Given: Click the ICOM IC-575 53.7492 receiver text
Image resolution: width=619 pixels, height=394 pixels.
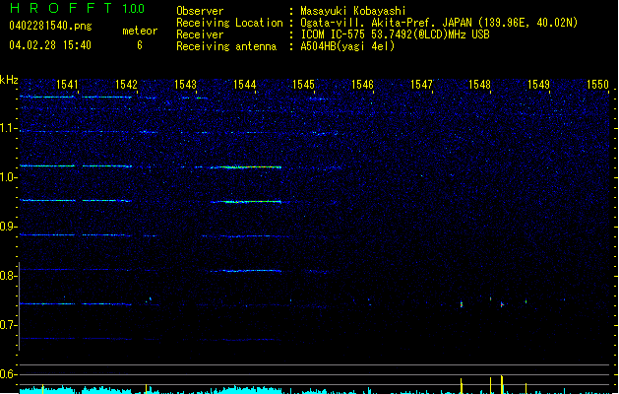Looking at the screenshot, I should pos(395,34).
